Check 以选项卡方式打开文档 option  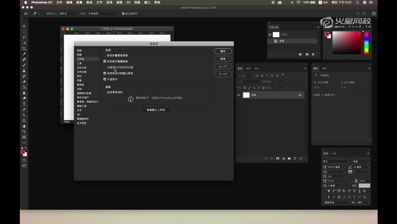pos(105,67)
